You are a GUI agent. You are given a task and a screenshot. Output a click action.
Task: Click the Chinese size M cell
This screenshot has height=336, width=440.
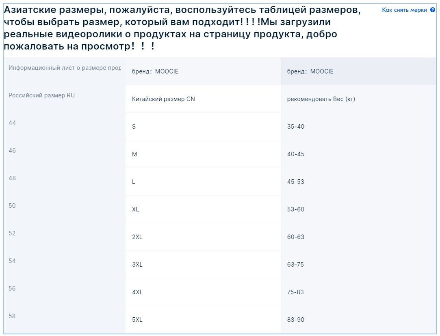203,154
